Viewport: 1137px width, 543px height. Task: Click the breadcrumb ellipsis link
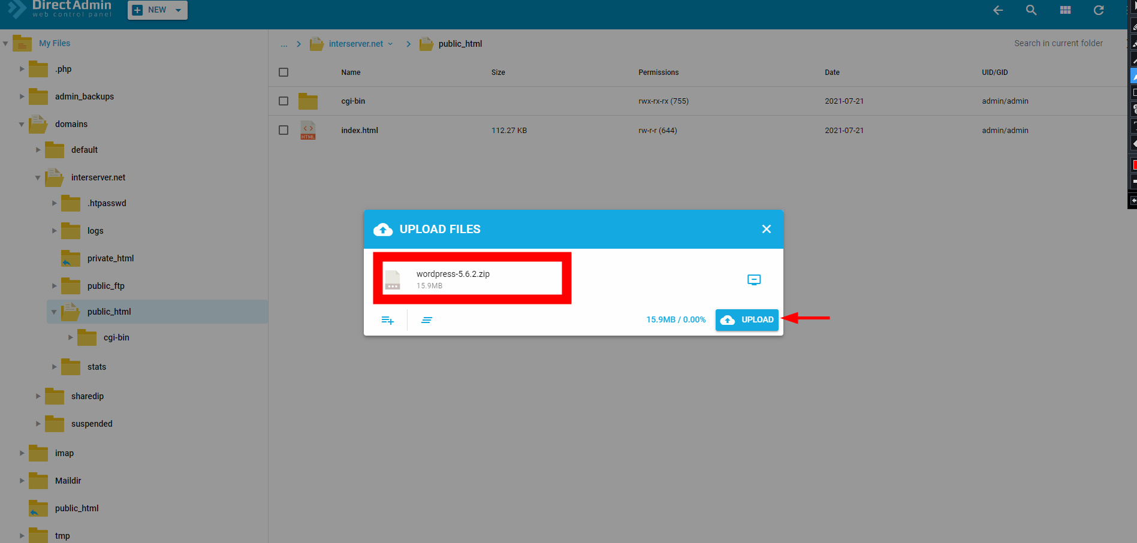pyautogui.click(x=284, y=44)
